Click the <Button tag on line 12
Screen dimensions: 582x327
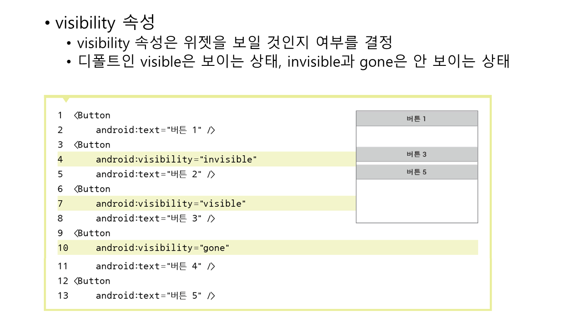(x=92, y=281)
